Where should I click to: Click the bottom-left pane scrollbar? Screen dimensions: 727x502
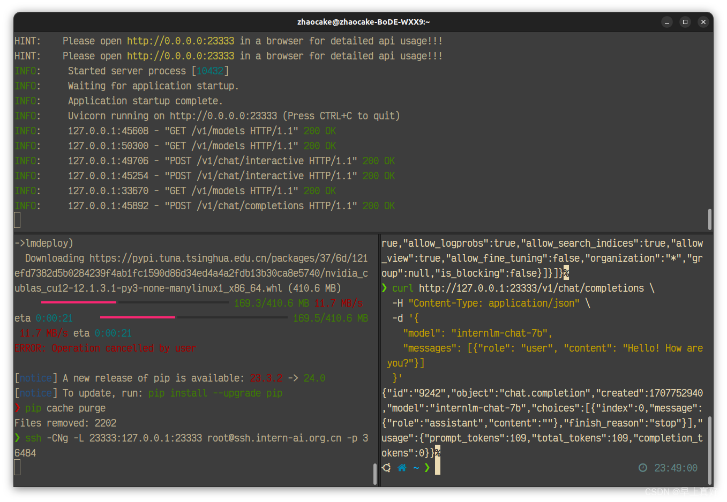point(375,474)
